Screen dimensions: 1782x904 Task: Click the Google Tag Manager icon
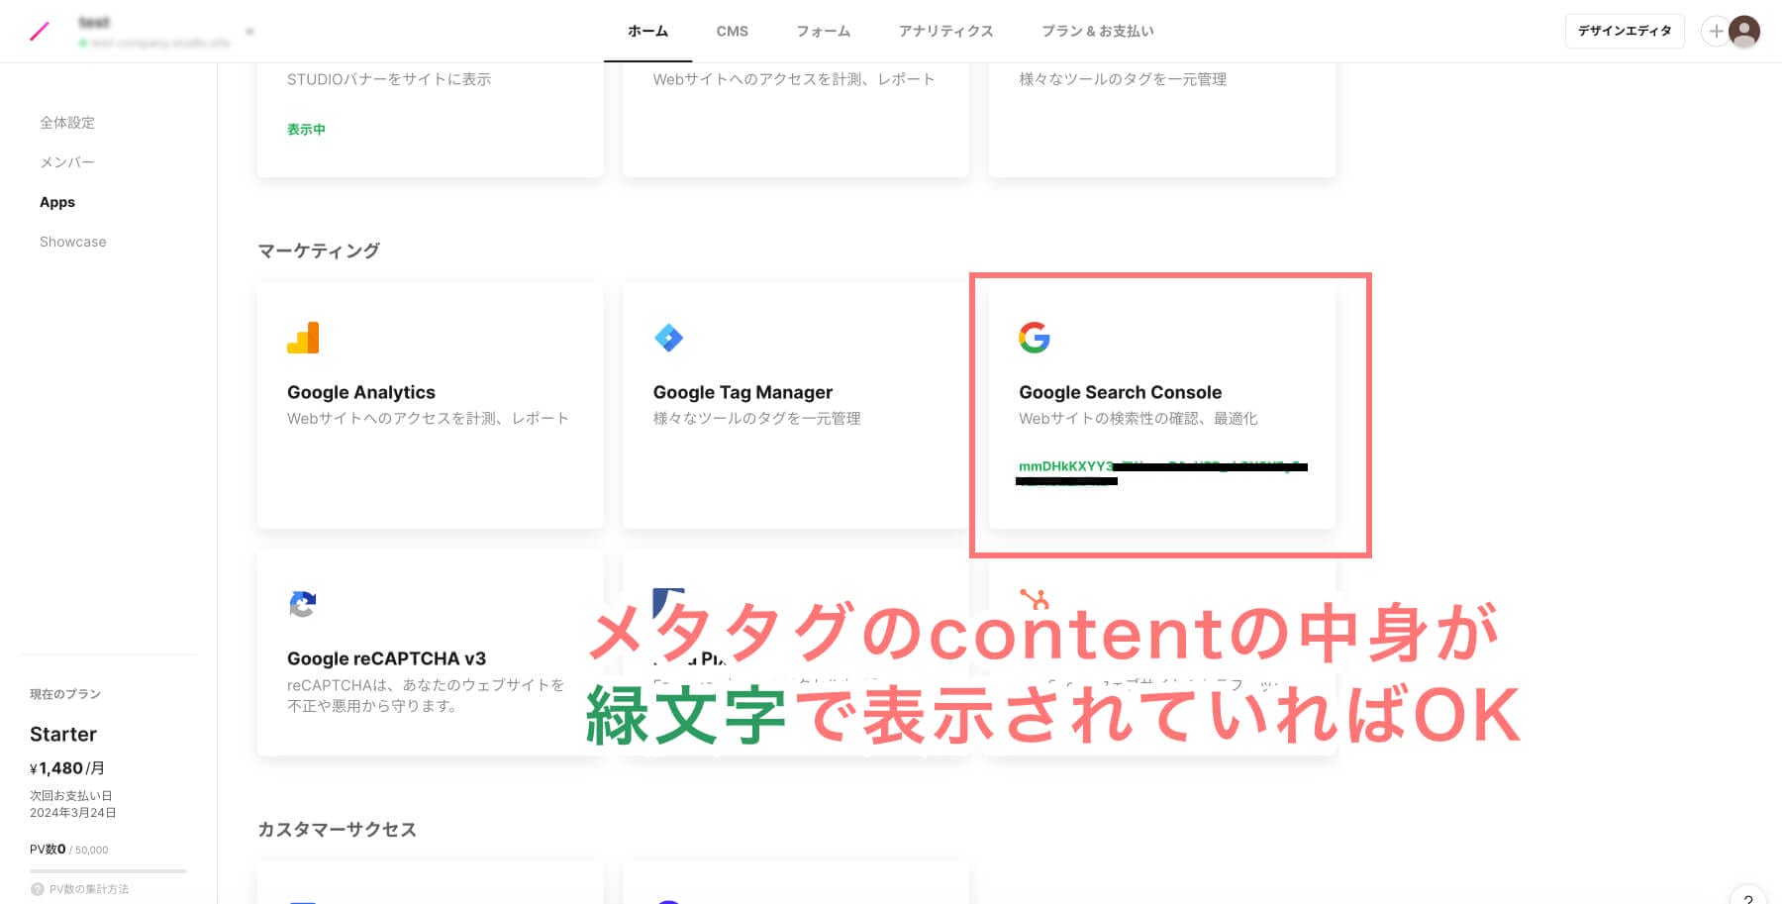(668, 338)
